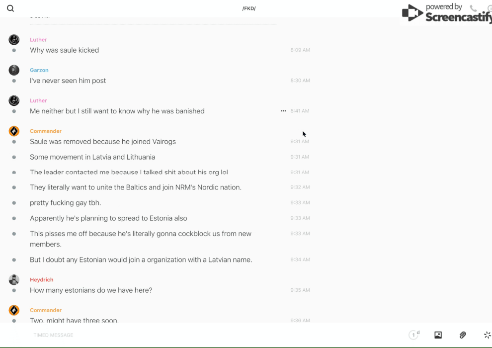Click the burst icon in message bar
This screenshot has width=492, height=348.
[487, 335]
